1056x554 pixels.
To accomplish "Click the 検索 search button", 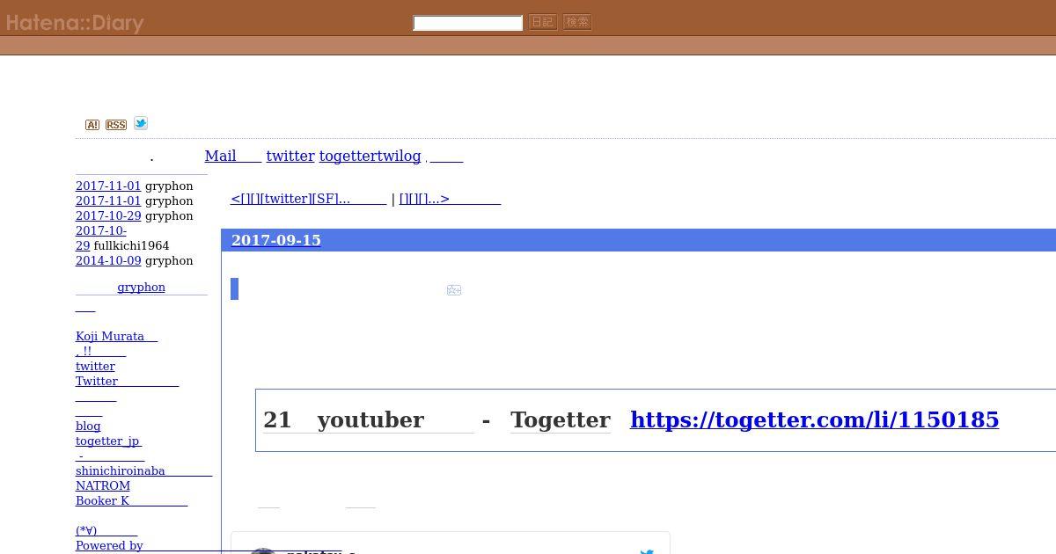I will pyautogui.click(x=577, y=22).
